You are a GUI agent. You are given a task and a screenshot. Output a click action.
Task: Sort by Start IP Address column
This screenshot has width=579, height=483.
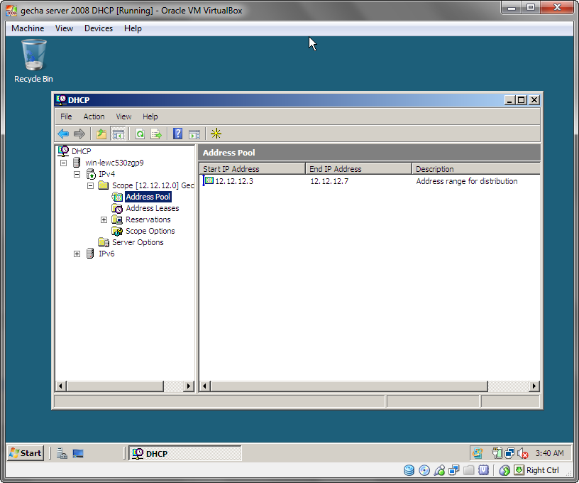tap(252, 169)
